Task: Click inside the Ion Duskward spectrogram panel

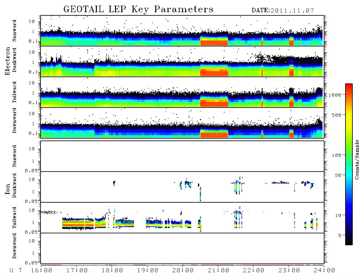Action: click(x=182, y=187)
